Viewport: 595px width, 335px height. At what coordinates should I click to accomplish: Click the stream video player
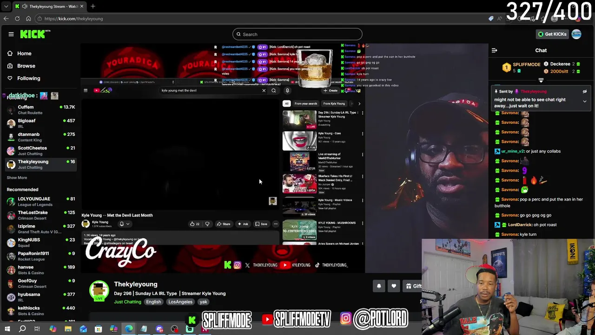coord(284,158)
